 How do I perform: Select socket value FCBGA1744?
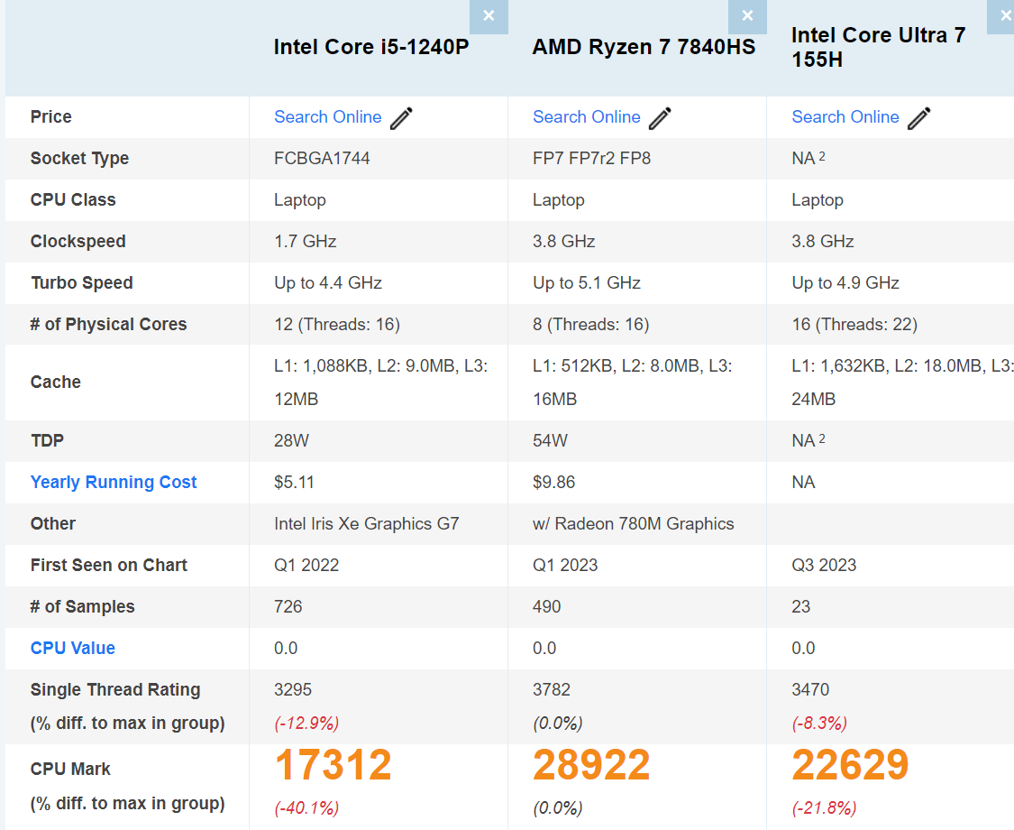[322, 159]
